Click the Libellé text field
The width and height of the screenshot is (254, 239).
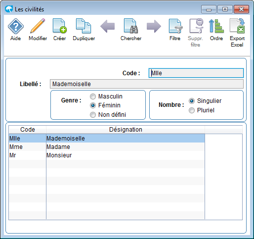tap(147, 84)
